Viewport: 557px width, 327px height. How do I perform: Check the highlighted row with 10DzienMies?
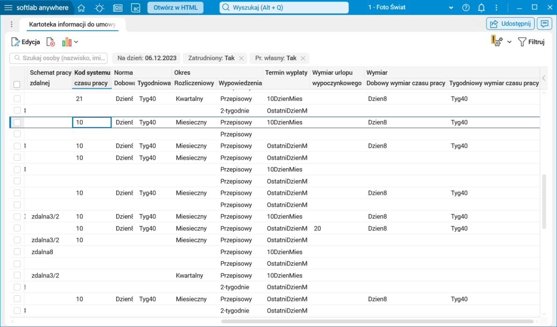pyautogui.click(x=17, y=122)
